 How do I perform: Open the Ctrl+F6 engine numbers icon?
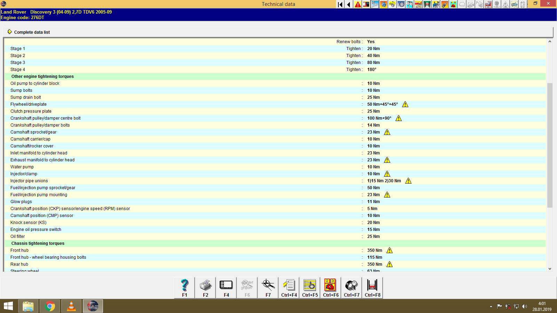331,288
